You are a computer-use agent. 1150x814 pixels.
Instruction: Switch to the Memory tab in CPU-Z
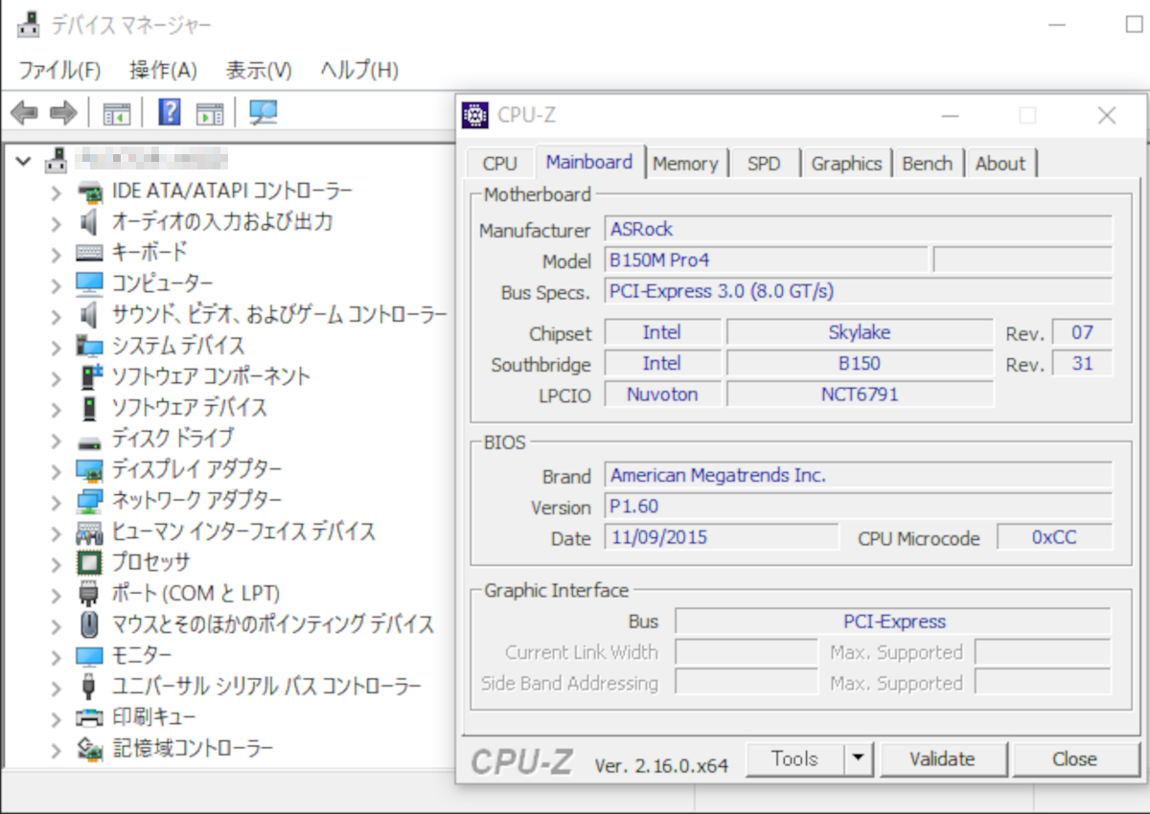[x=686, y=163]
